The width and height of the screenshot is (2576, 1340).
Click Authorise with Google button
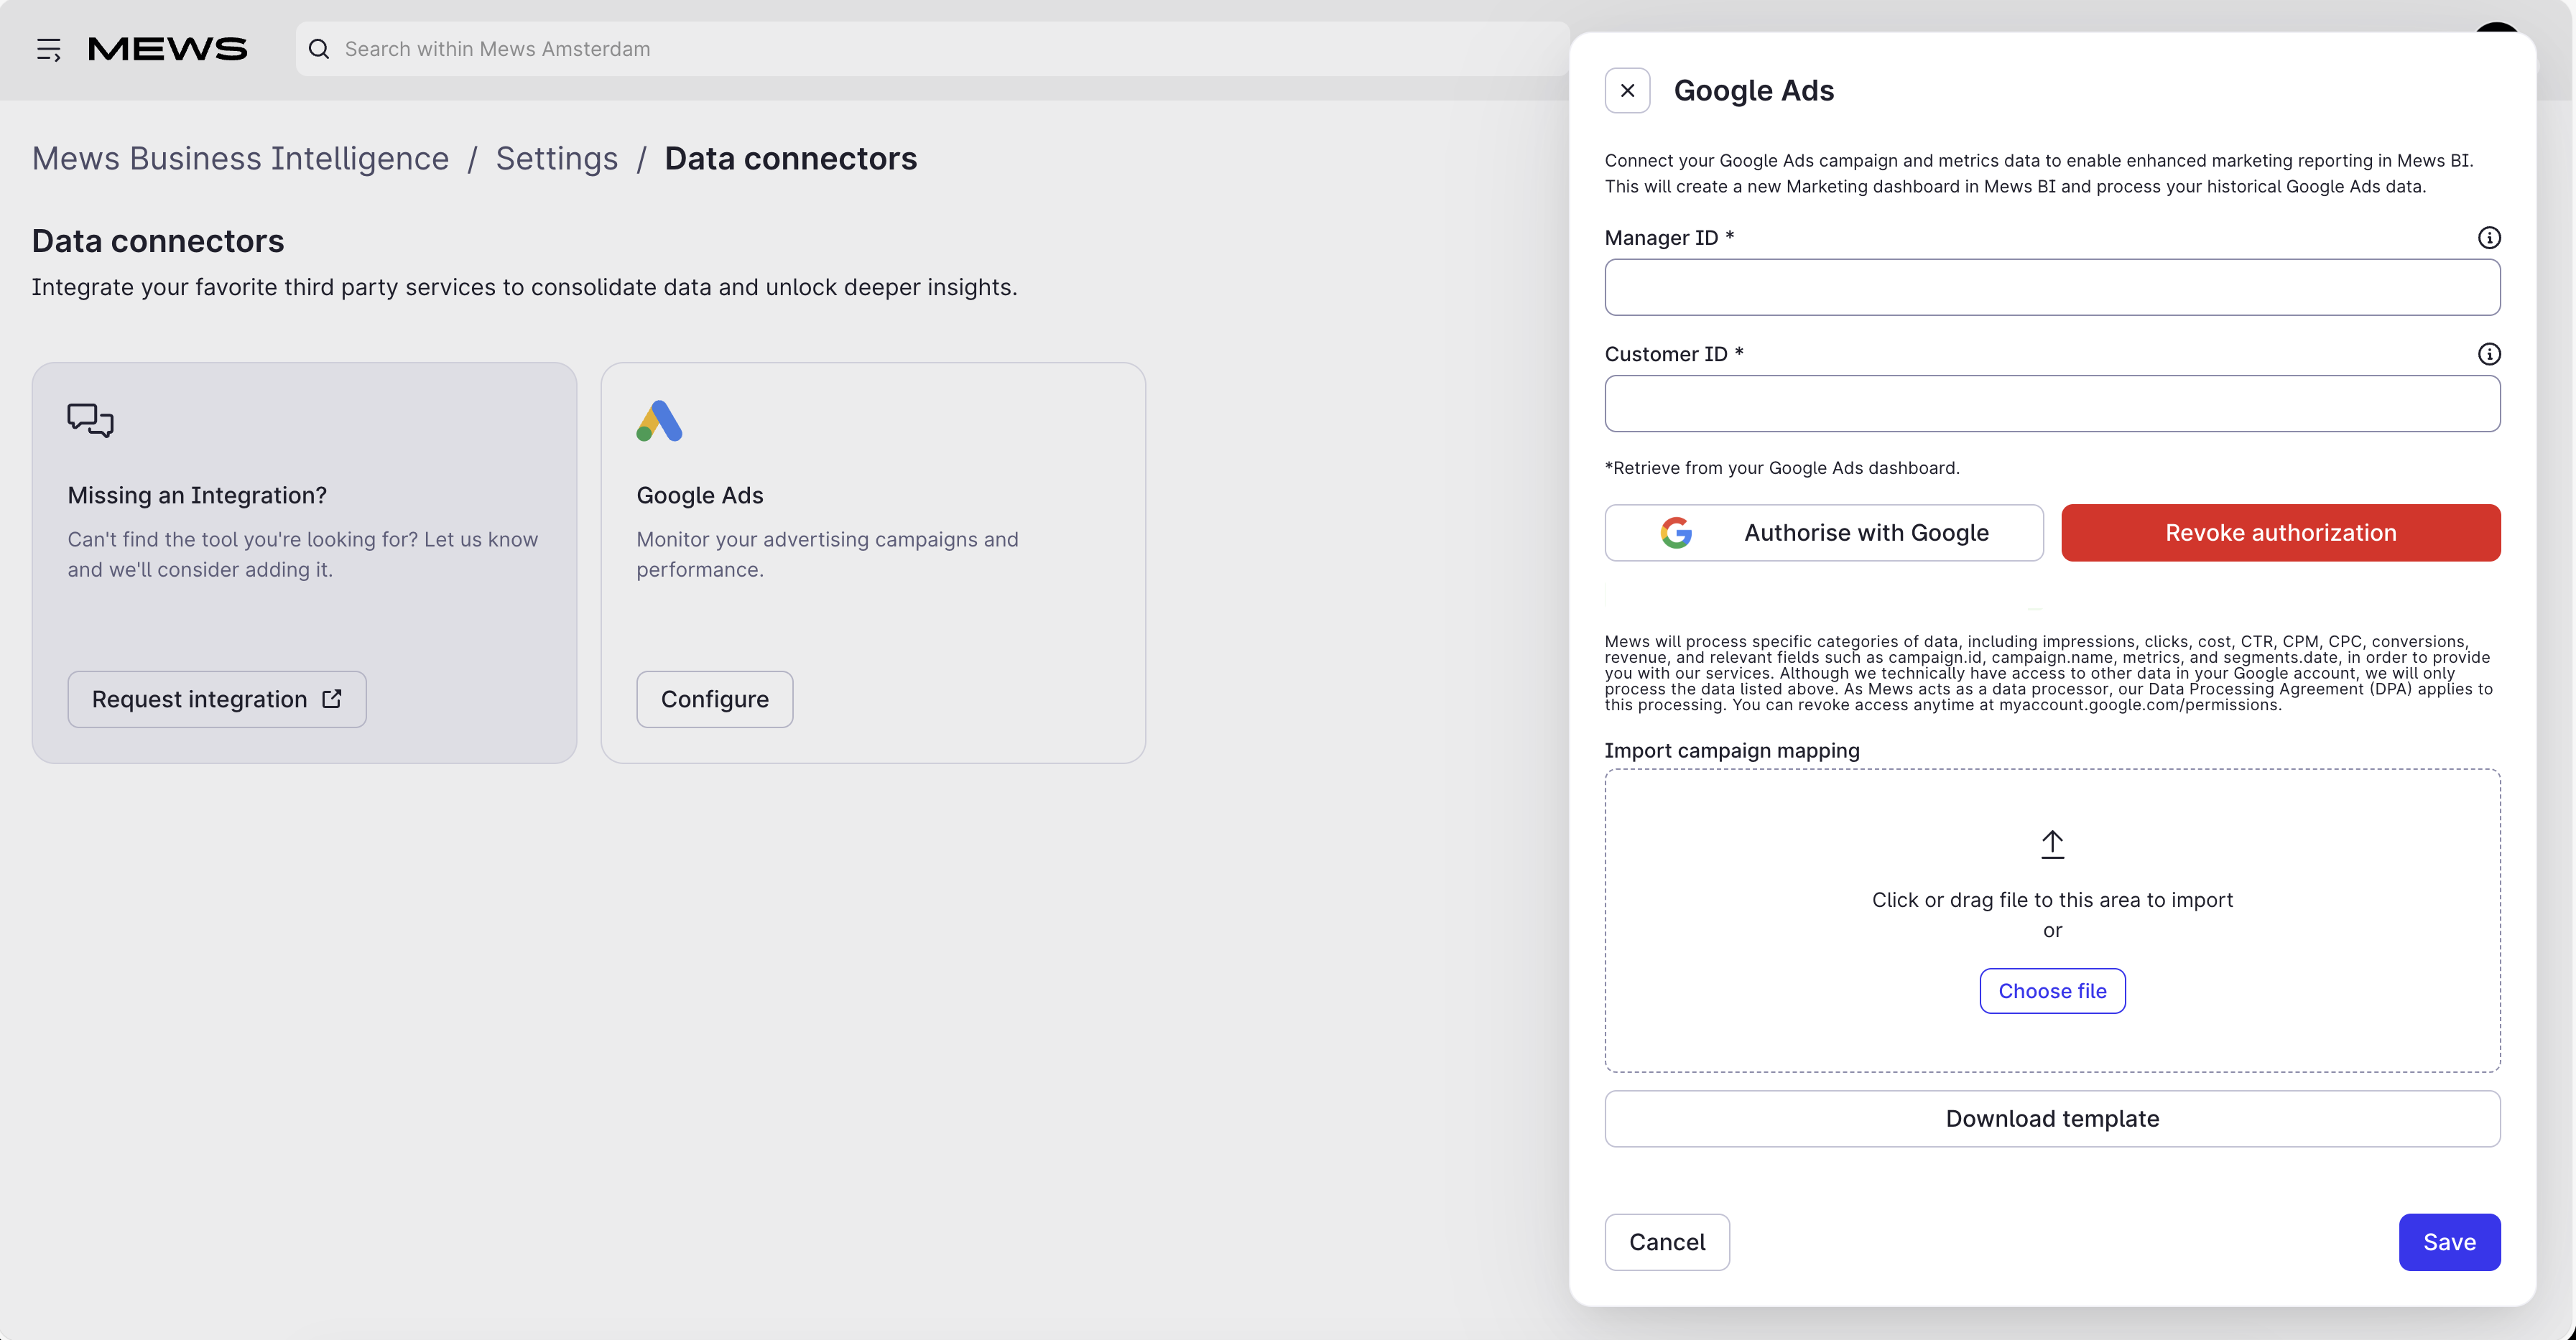click(x=1824, y=533)
